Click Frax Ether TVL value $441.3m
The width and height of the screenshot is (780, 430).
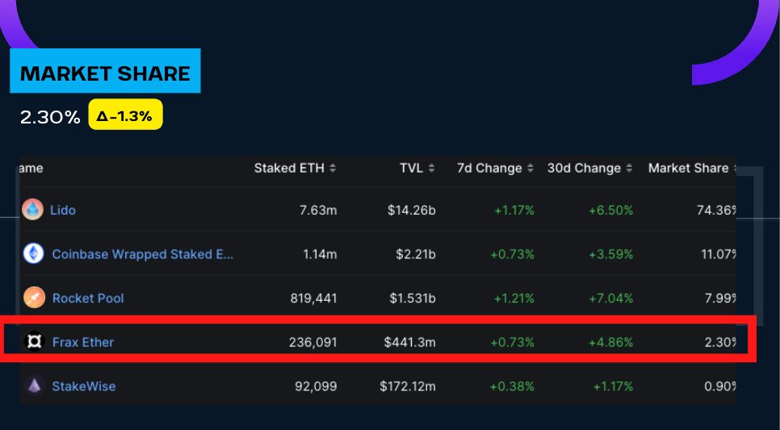(409, 342)
